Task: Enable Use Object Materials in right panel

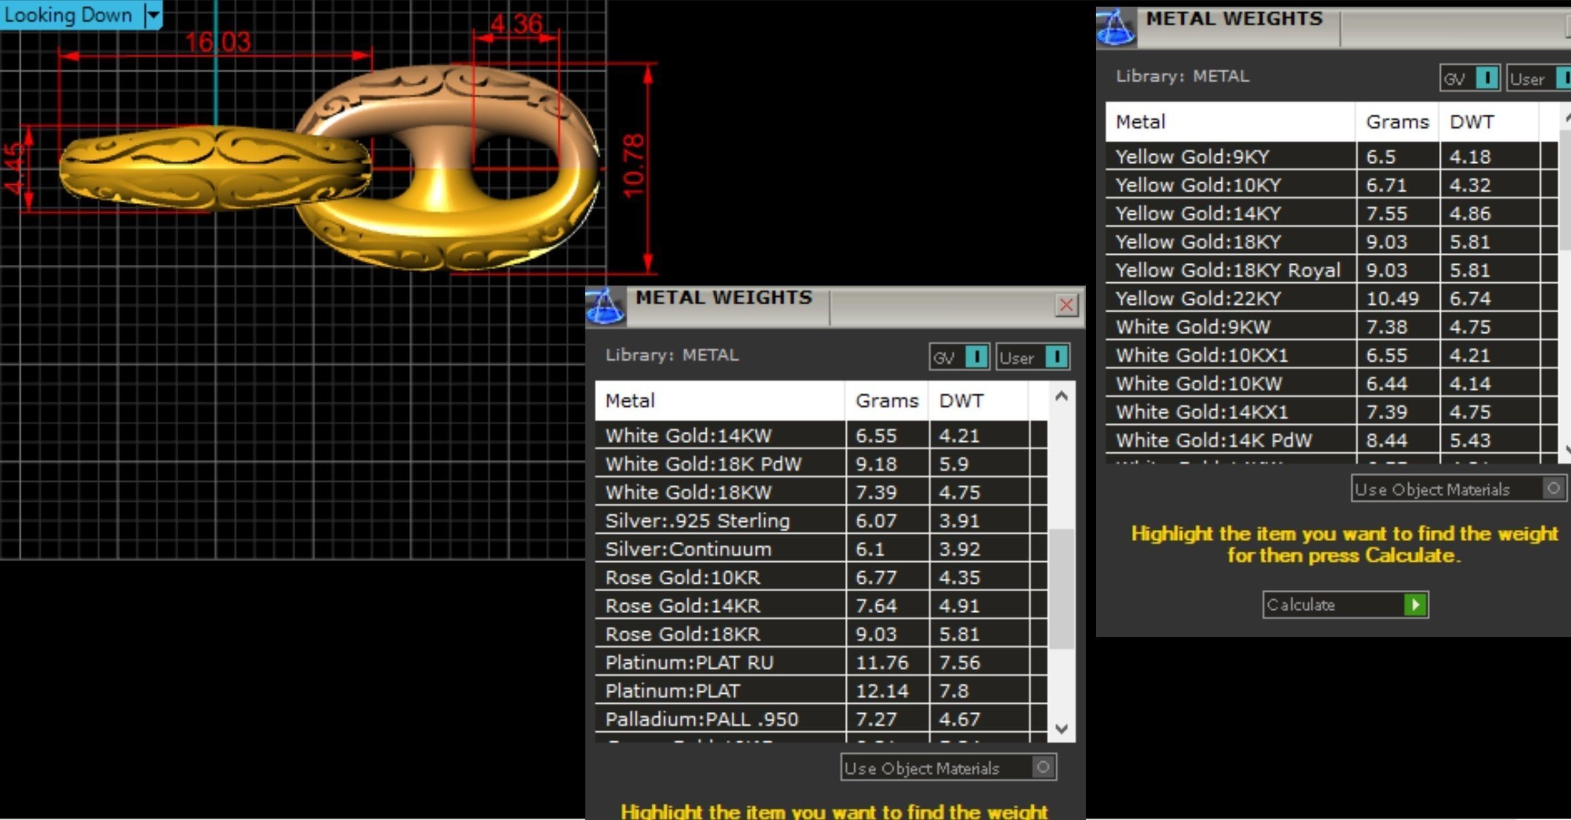Action: tap(1554, 488)
